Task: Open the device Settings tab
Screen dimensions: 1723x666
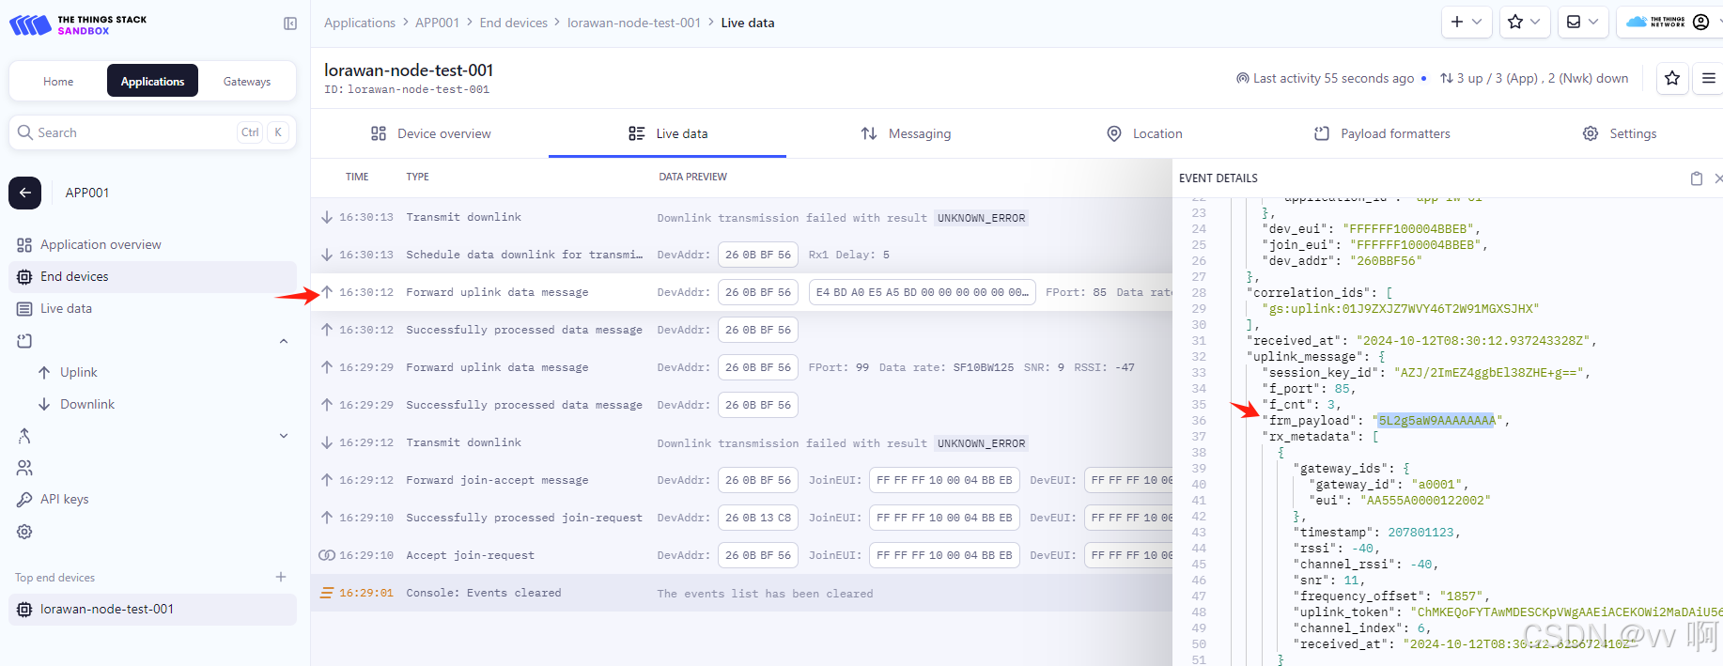Action: [1619, 133]
